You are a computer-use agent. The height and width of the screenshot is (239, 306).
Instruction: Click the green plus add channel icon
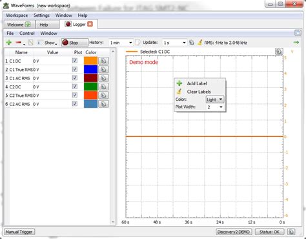click(x=9, y=43)
